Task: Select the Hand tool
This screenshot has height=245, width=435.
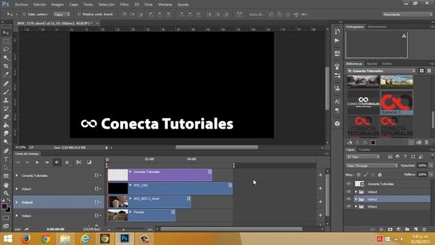Action: click(x=6, y=184)
